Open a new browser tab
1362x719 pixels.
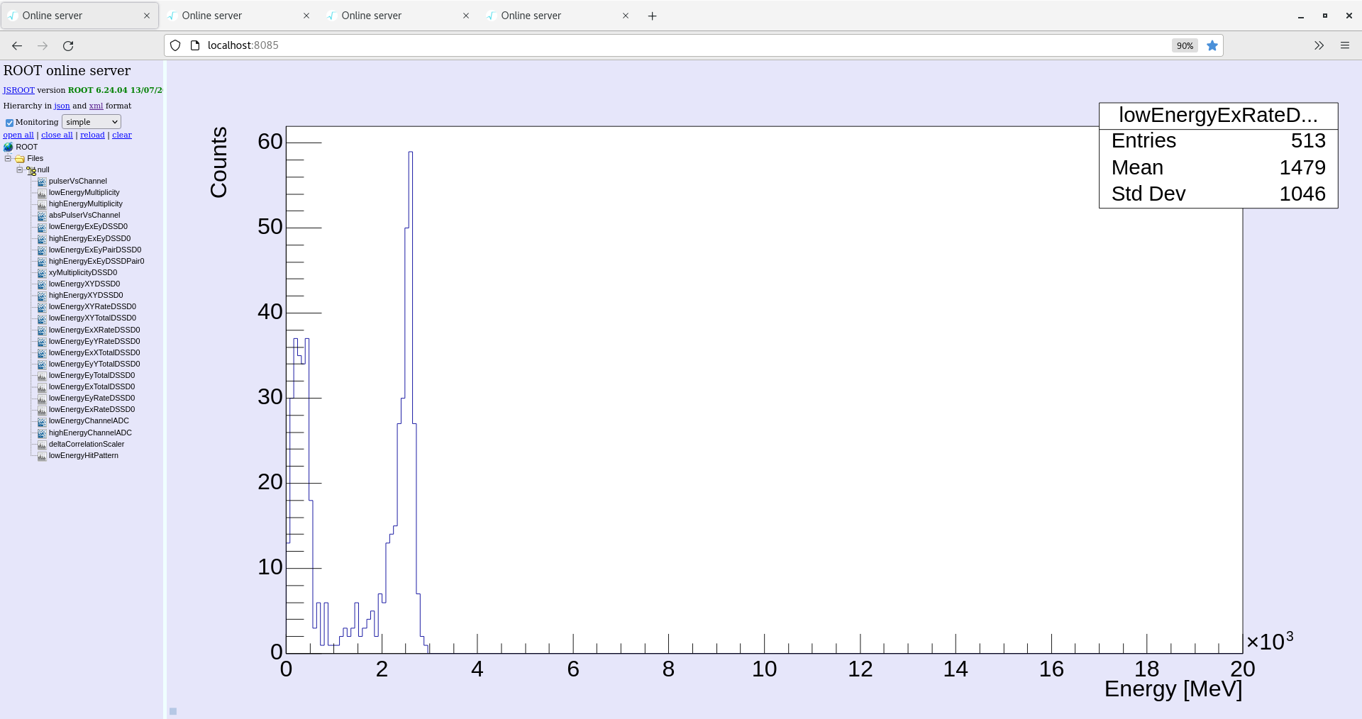[653, 16]
